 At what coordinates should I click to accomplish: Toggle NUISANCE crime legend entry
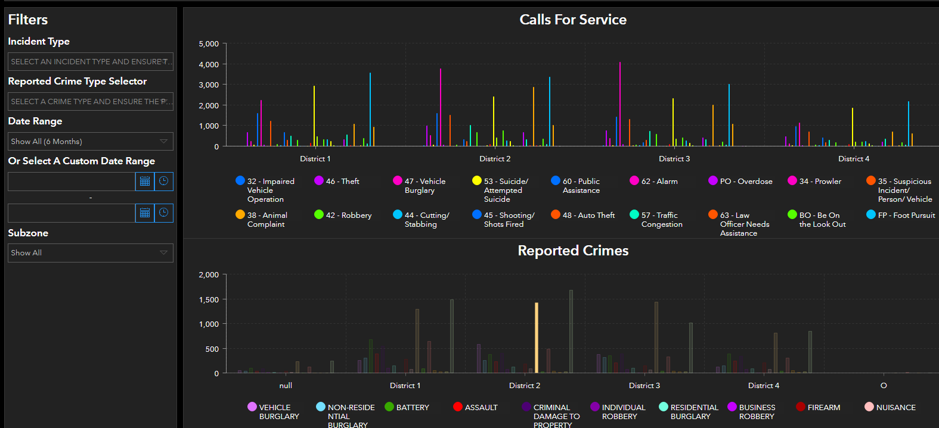tap(890, 407)
